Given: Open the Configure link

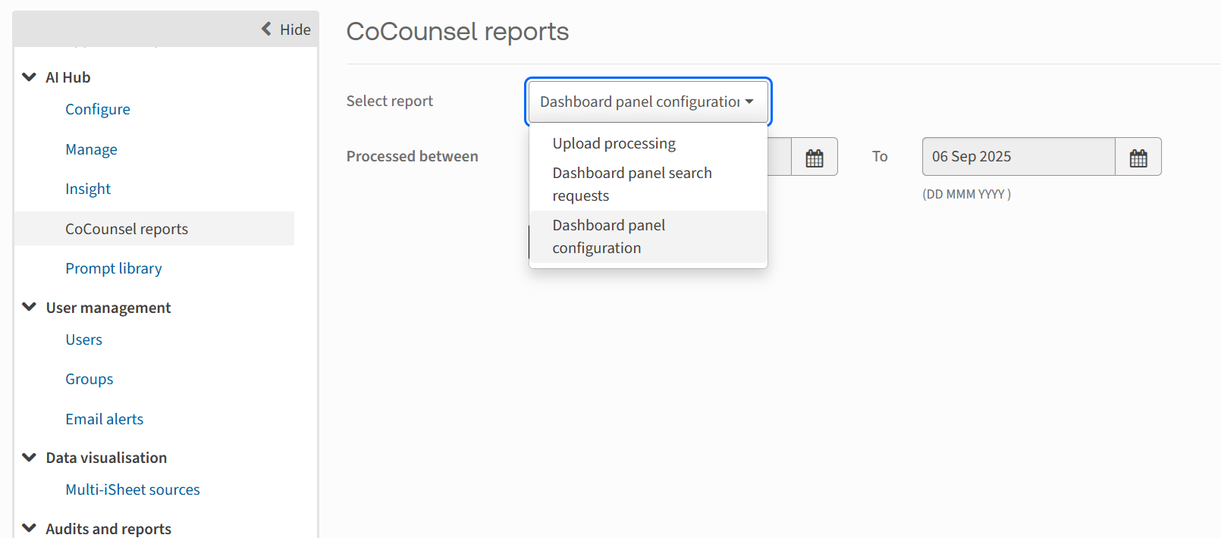Looking at the screenshot, I should coord(98,109).
